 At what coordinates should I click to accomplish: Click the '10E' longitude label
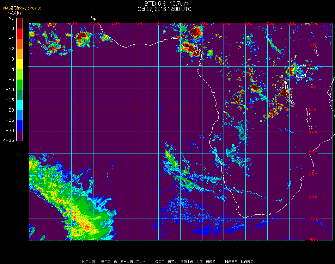point(203,23)
